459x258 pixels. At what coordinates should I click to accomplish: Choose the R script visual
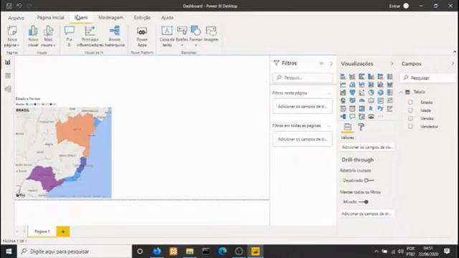(x=371, y=108)
